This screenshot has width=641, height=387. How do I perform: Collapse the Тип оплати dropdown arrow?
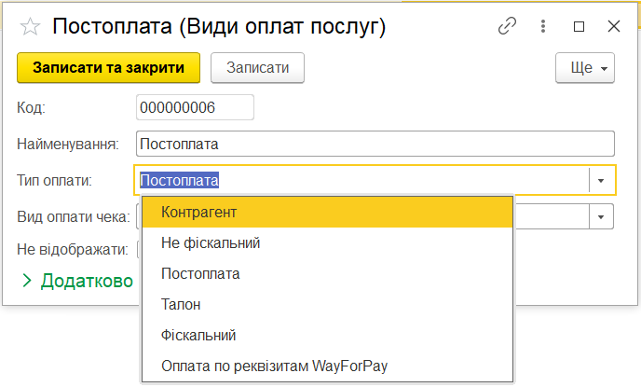click(602, 180)
